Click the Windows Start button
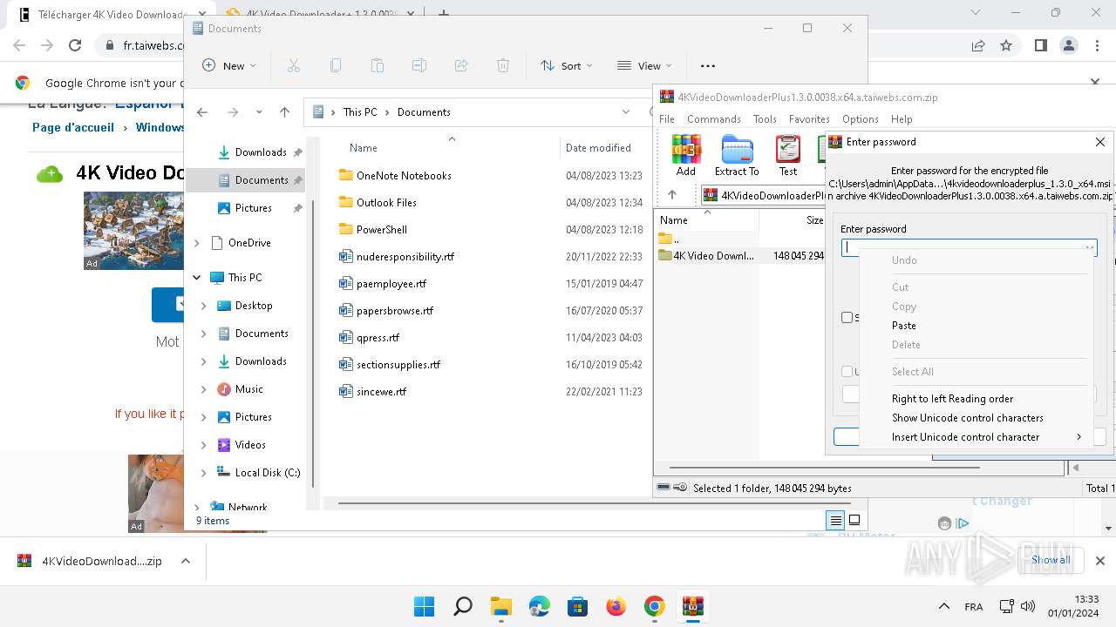This screenshot has height=627, width=1116. [x=424, y=606]
